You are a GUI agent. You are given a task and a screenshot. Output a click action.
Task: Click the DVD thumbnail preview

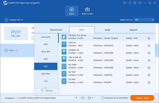[x=16, y=34]
